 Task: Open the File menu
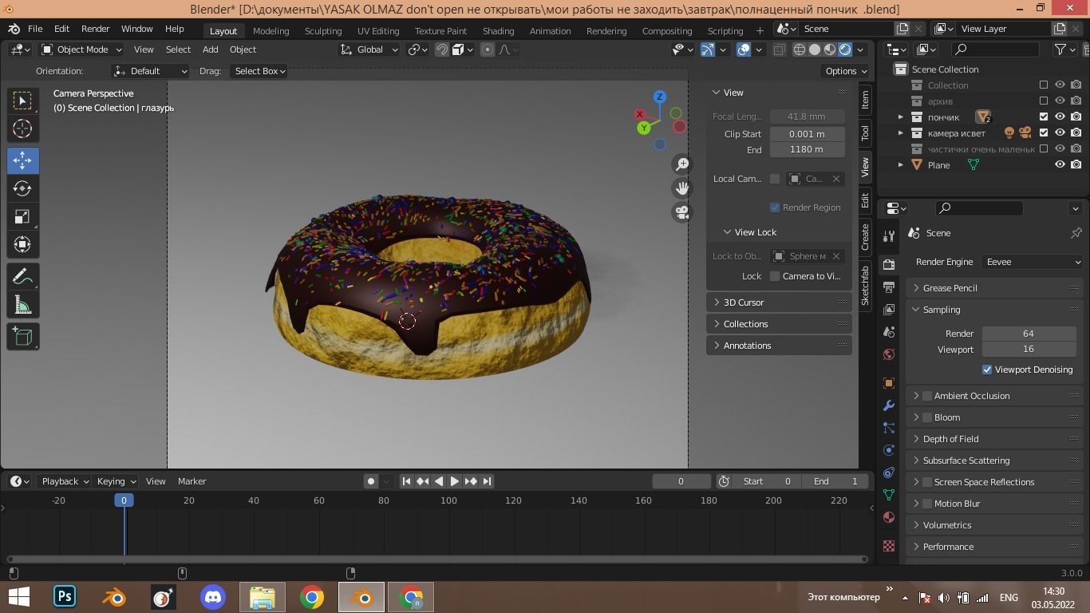(35, 29)
